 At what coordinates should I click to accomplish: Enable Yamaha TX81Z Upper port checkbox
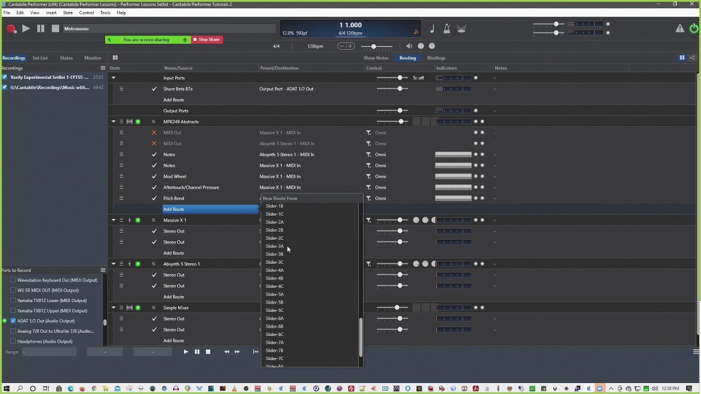(x=13, y=311)
